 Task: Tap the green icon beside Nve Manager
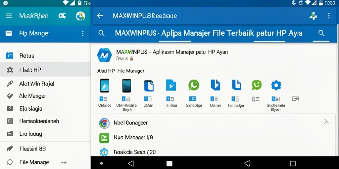coord(104,138)
